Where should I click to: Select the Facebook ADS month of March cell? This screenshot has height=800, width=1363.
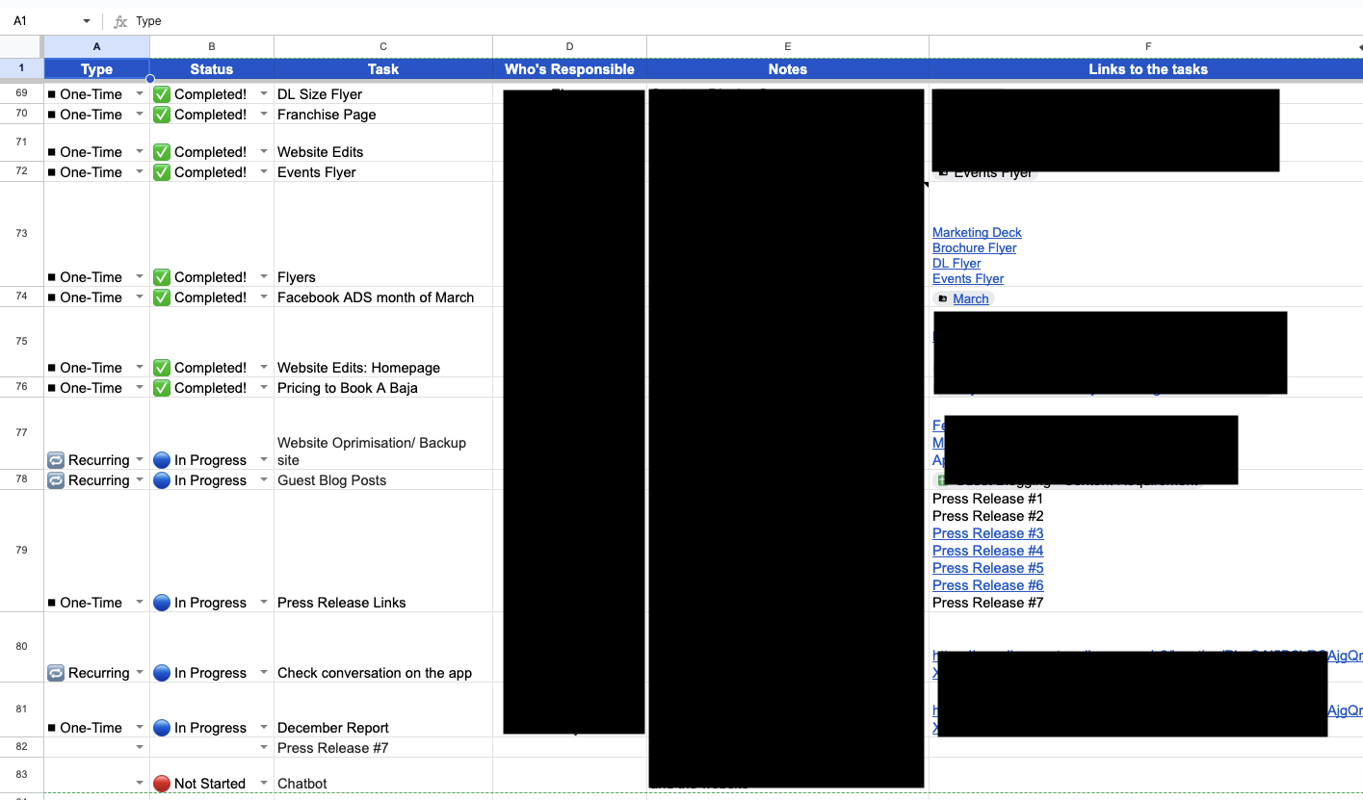pyautogui.click(x=383, y=297)
